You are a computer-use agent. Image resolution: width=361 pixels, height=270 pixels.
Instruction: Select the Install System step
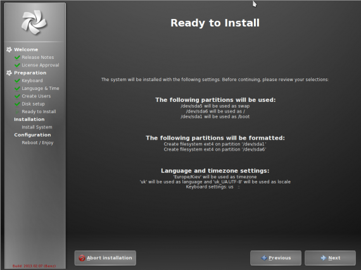click(37, 127)
